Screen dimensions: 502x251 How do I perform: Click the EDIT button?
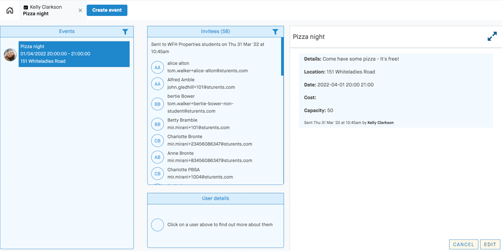pos(490,244)
